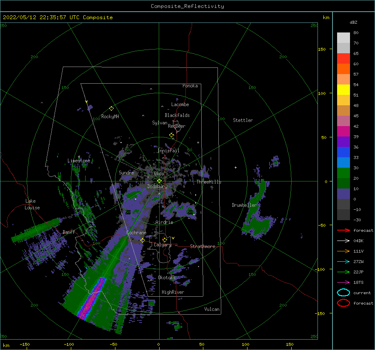
Task: Click the Stettler city label
Action: (243, 120)
